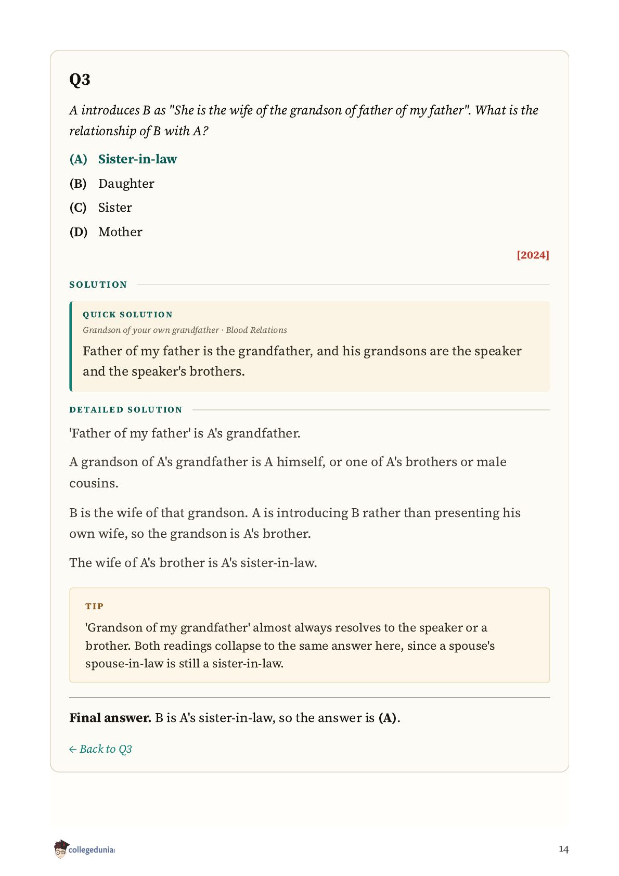Click the Q3 question heading
Image resolution: width=619 pixels, height=876 pixels.
(x=80, y=80)
